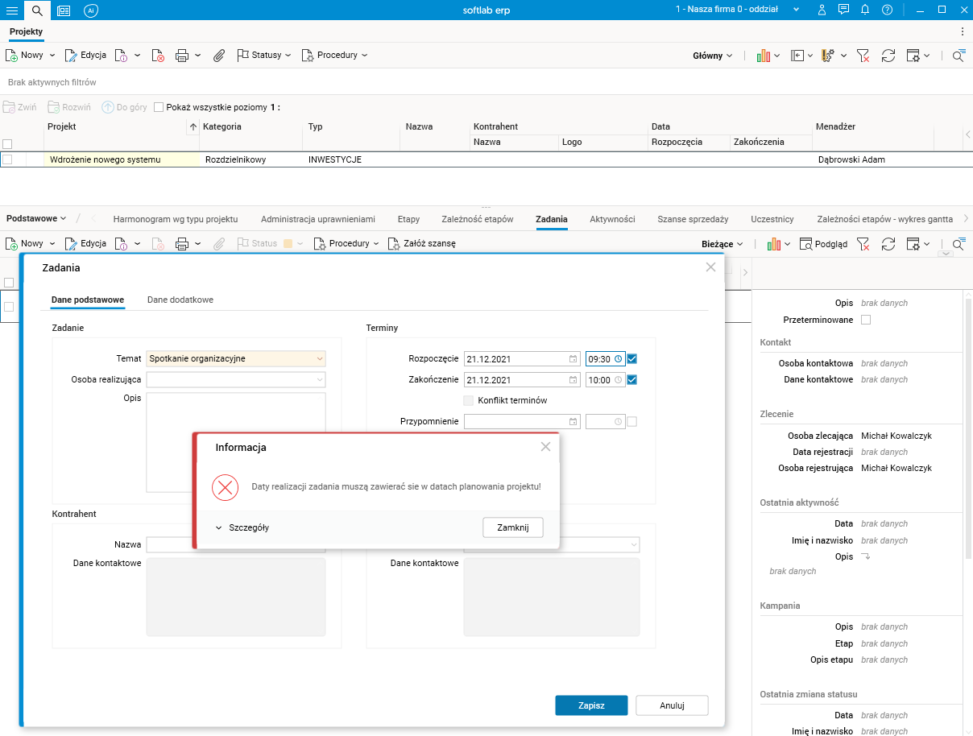Image resolution: width=973 pixels, height=736 pixels.
Task: Close the Informacja dialog with X
Action: [x=545, y=446]
